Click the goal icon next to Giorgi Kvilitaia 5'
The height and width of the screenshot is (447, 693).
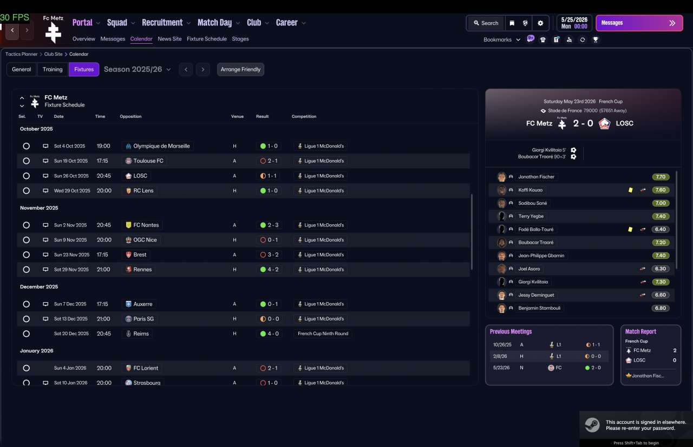(573, 150)
